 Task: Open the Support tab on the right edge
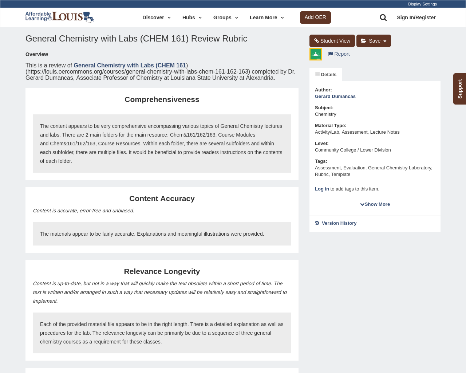pyautogui.click(x=459, y=89)
